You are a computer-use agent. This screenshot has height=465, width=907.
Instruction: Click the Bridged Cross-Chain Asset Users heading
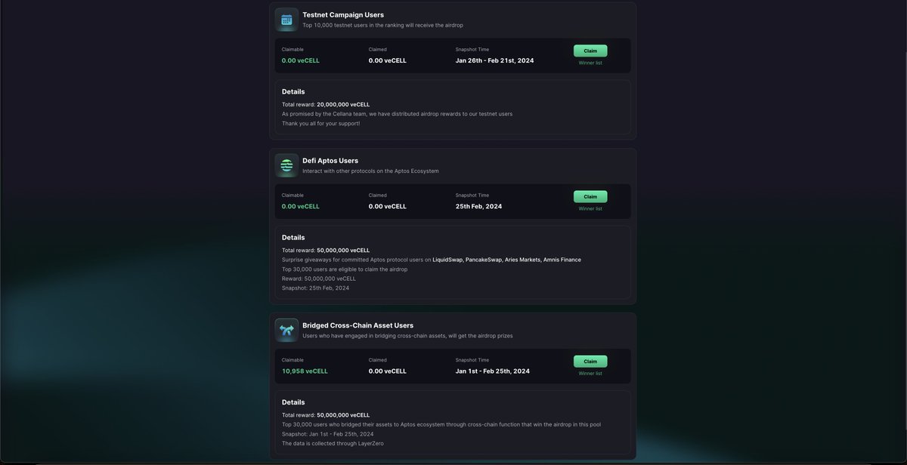tap(358, 325)
